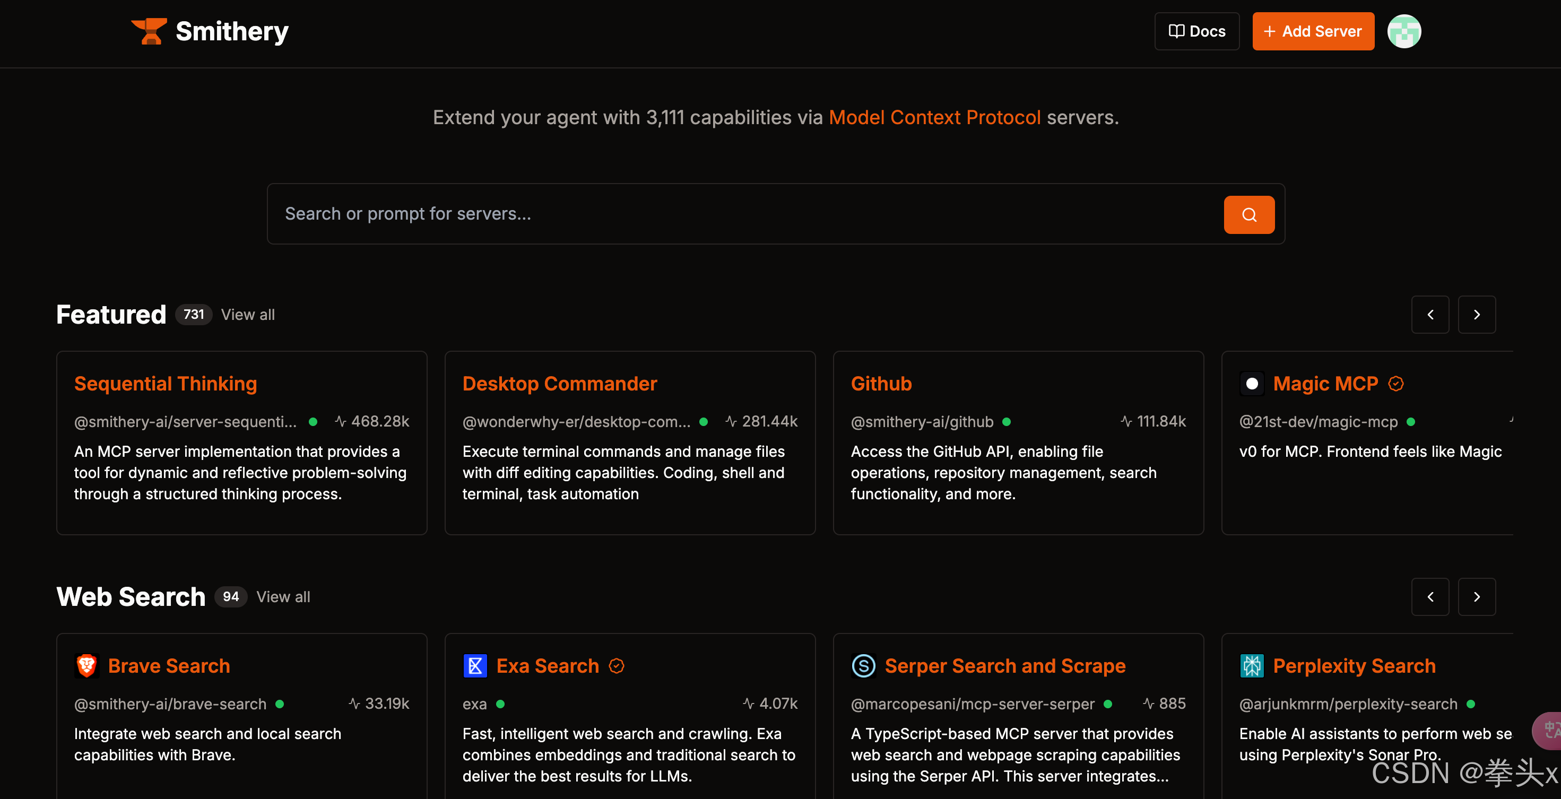Open the user avatar profile icon
The height and width of the screenshot is (799, 1561).
(1403, 31)
